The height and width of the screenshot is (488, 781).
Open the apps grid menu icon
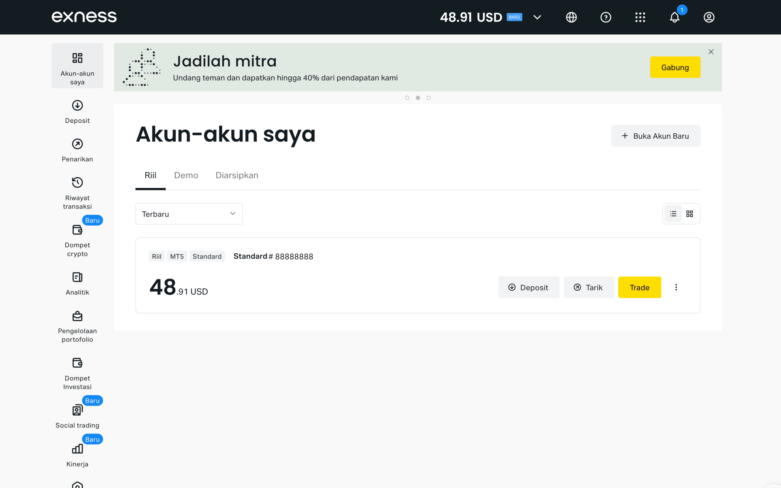tap(640, 17)
